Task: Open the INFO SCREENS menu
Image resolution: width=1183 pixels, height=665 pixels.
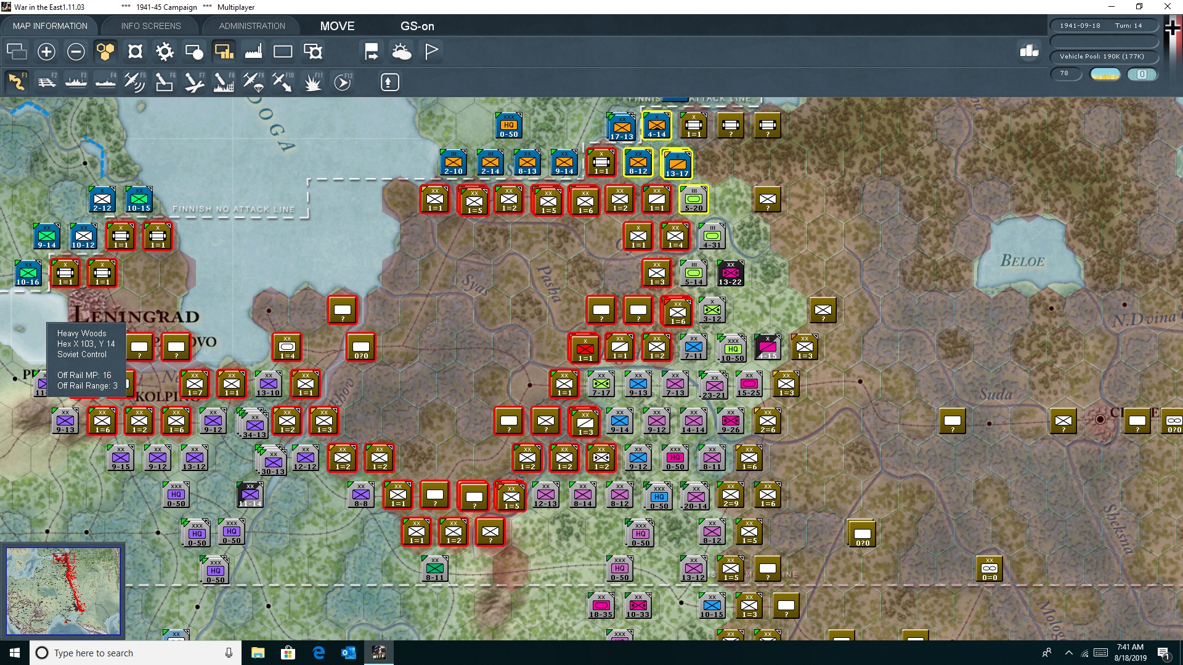Action: tap(150, 26)
